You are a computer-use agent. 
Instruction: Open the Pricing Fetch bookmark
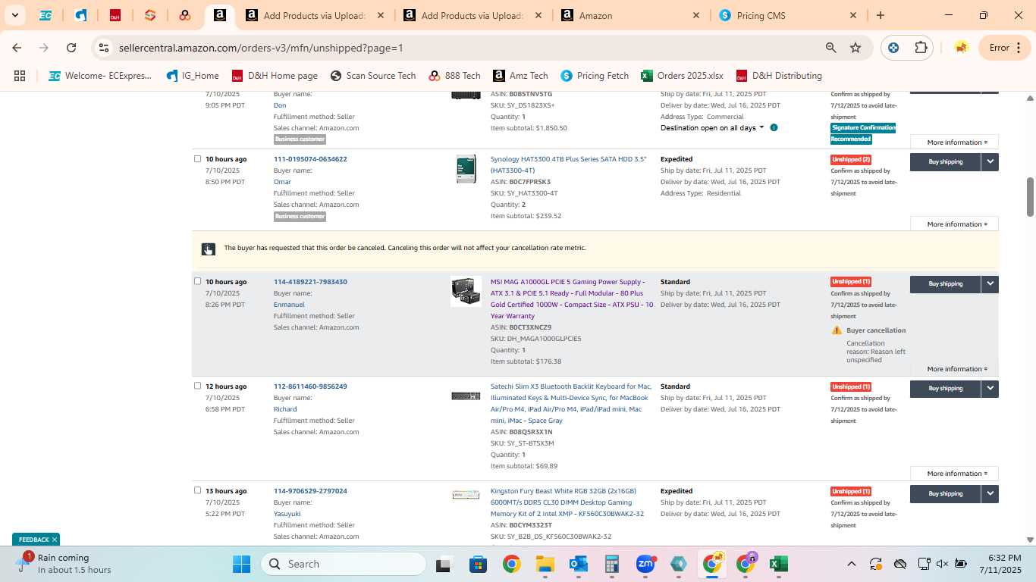point(595,76)
